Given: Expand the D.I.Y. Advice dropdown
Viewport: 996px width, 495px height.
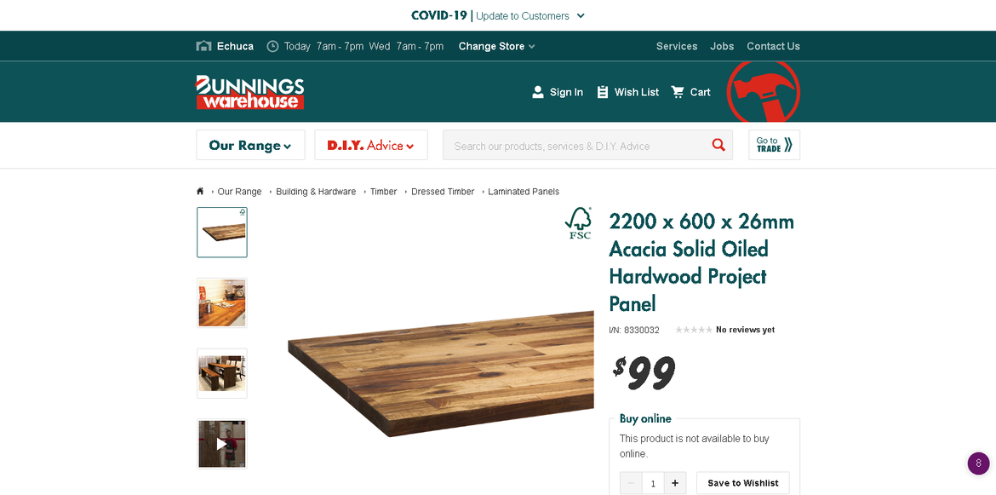Looking at the screenshot, I should (371, 145).
